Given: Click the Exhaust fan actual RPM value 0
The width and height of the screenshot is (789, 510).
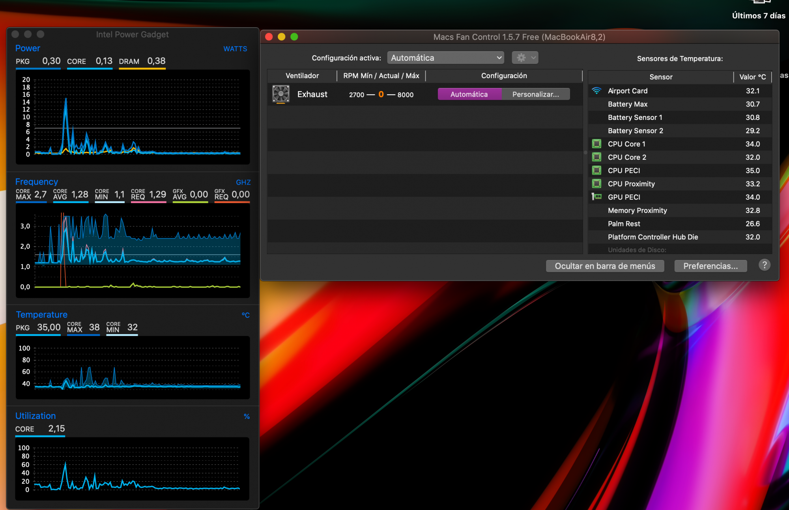Looking at the screenshot, I should point(381,94).
